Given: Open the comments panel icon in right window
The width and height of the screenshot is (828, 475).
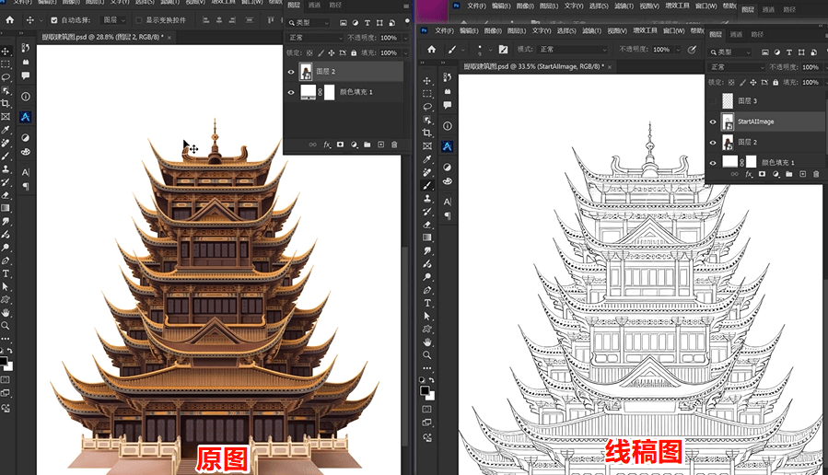Looking at the screenshot, I should 448,105.
